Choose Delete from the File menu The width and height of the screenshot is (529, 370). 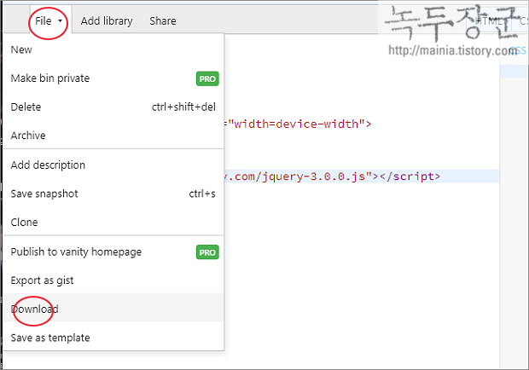(113, 107)
